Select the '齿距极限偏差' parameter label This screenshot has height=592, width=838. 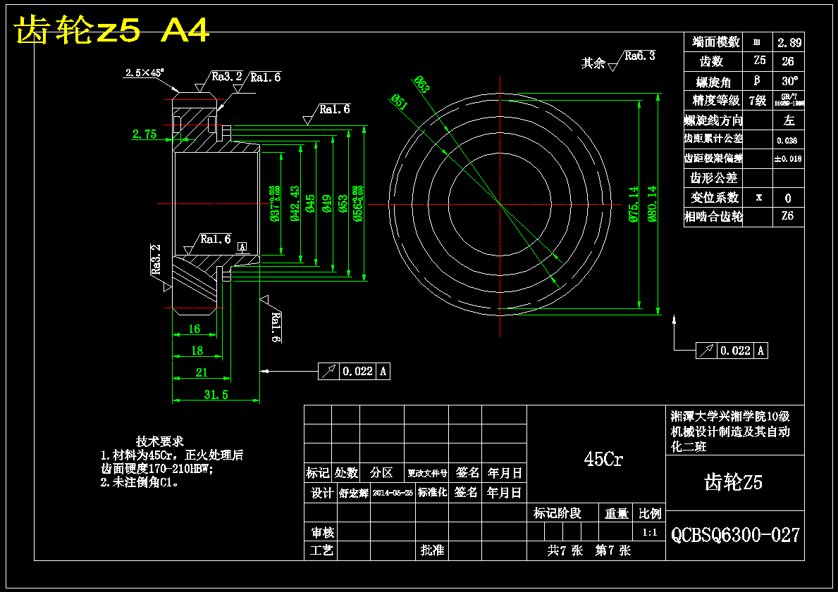[713, 158]
